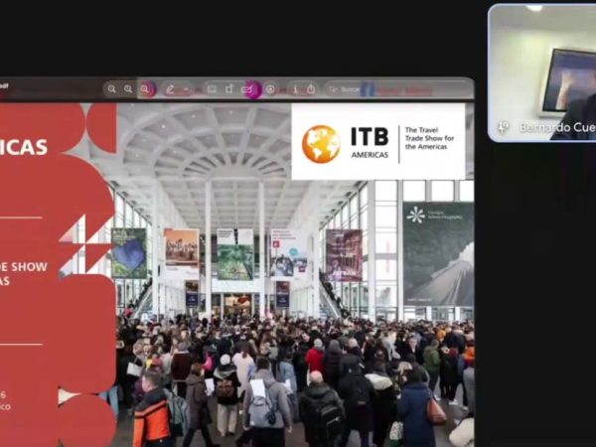
Task: Click the muted microphone icon on video tile
Action: (503, 127)
